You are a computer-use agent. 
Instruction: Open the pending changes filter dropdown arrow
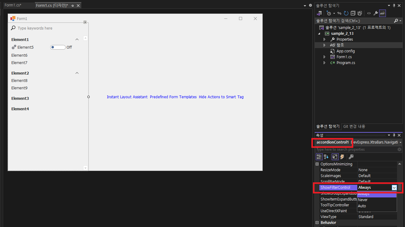pos(334,13)
